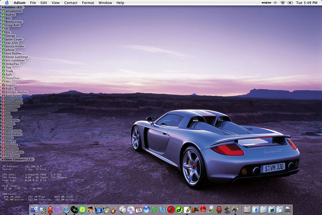Viewport: 322px width, 215px height.
Task: Select idle buddy Nhu
Action: tap(6, 81)
